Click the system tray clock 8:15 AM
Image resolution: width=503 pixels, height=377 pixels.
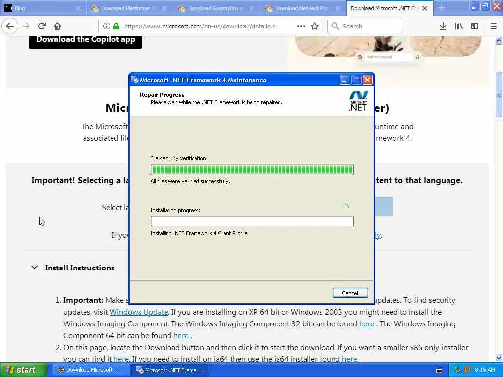(x=485, y=370)
